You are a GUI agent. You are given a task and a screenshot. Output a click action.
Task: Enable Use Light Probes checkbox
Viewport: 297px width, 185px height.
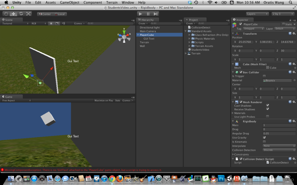(267, 116)
